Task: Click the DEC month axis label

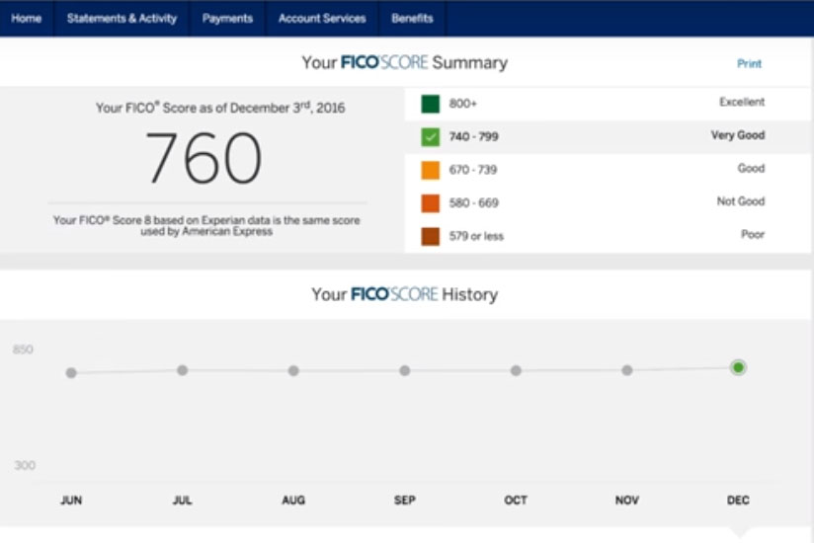Action: 738,501
